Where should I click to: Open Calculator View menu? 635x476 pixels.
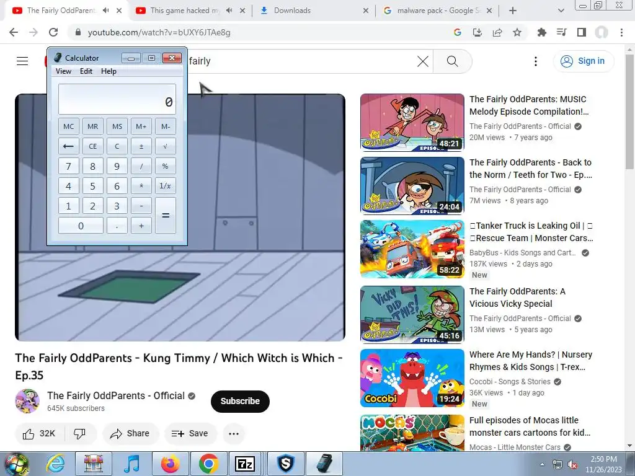63,71
